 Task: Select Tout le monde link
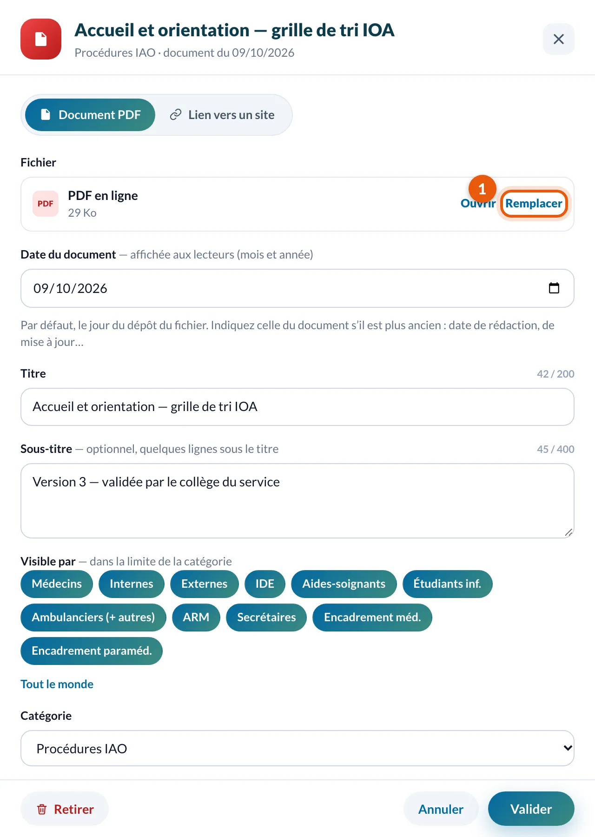[x=57, y=684]
